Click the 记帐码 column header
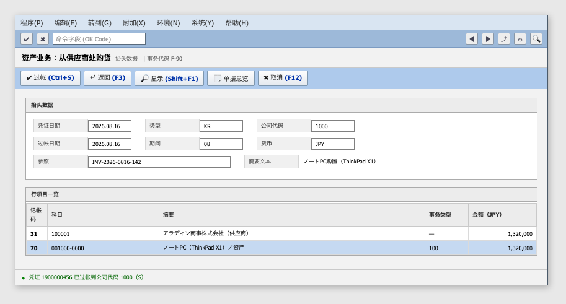The image size is (566, 304). pyautogui.click(x=37, y=215)
